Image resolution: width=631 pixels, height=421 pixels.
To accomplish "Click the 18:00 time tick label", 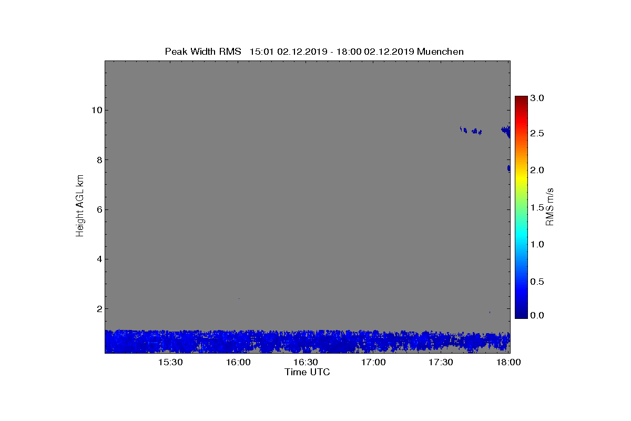I will click(x=508, y=362).
